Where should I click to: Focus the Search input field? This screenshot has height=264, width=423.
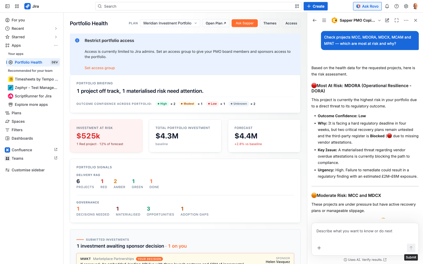tap(198, 6)
